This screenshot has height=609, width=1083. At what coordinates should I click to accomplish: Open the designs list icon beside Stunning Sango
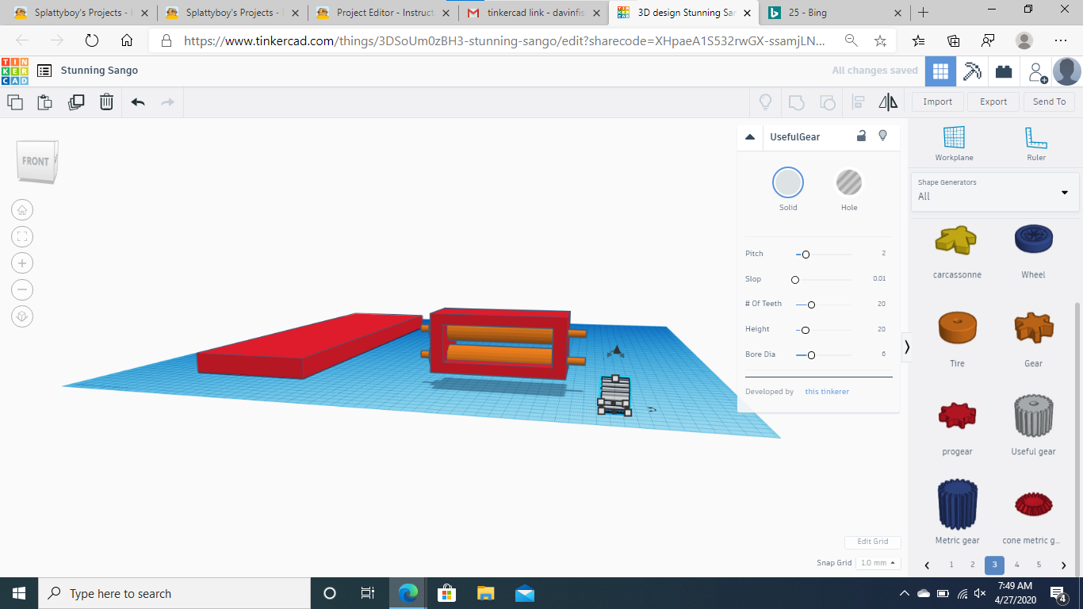coord(44,71)
